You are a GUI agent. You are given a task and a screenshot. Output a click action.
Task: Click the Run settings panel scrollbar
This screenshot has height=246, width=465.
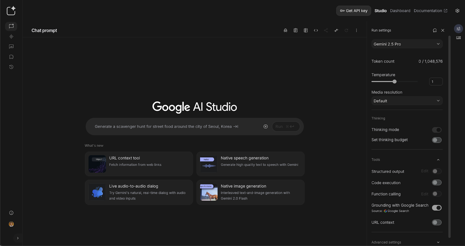449,136
